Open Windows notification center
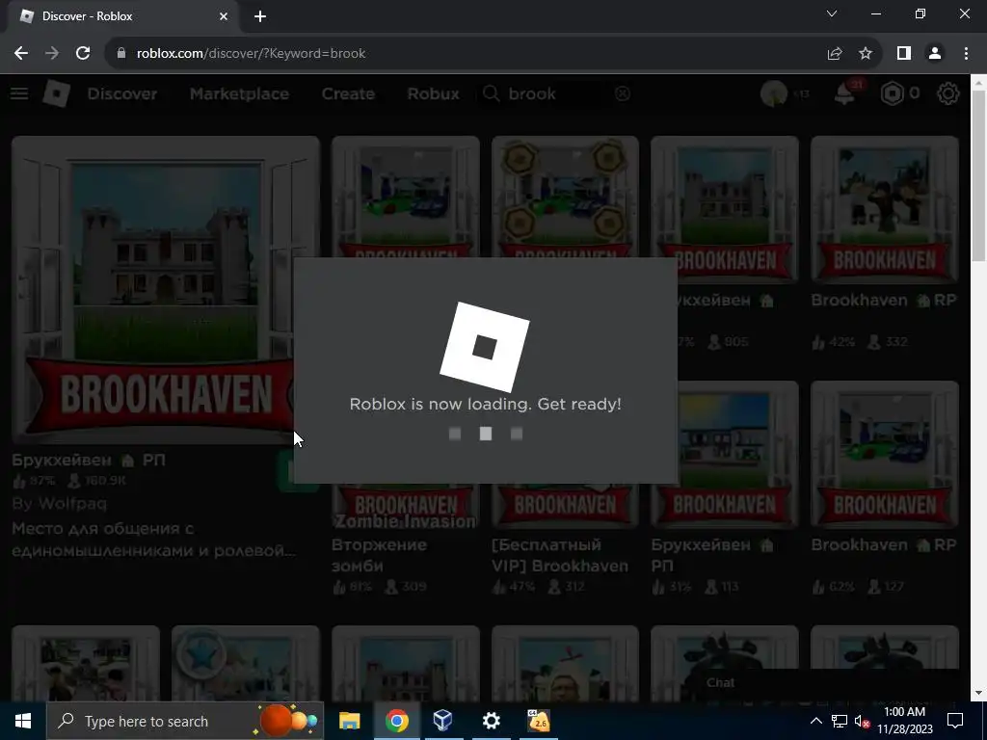This screenshot has width=987, height=740. pyautogui.click(x=955, y=721)
